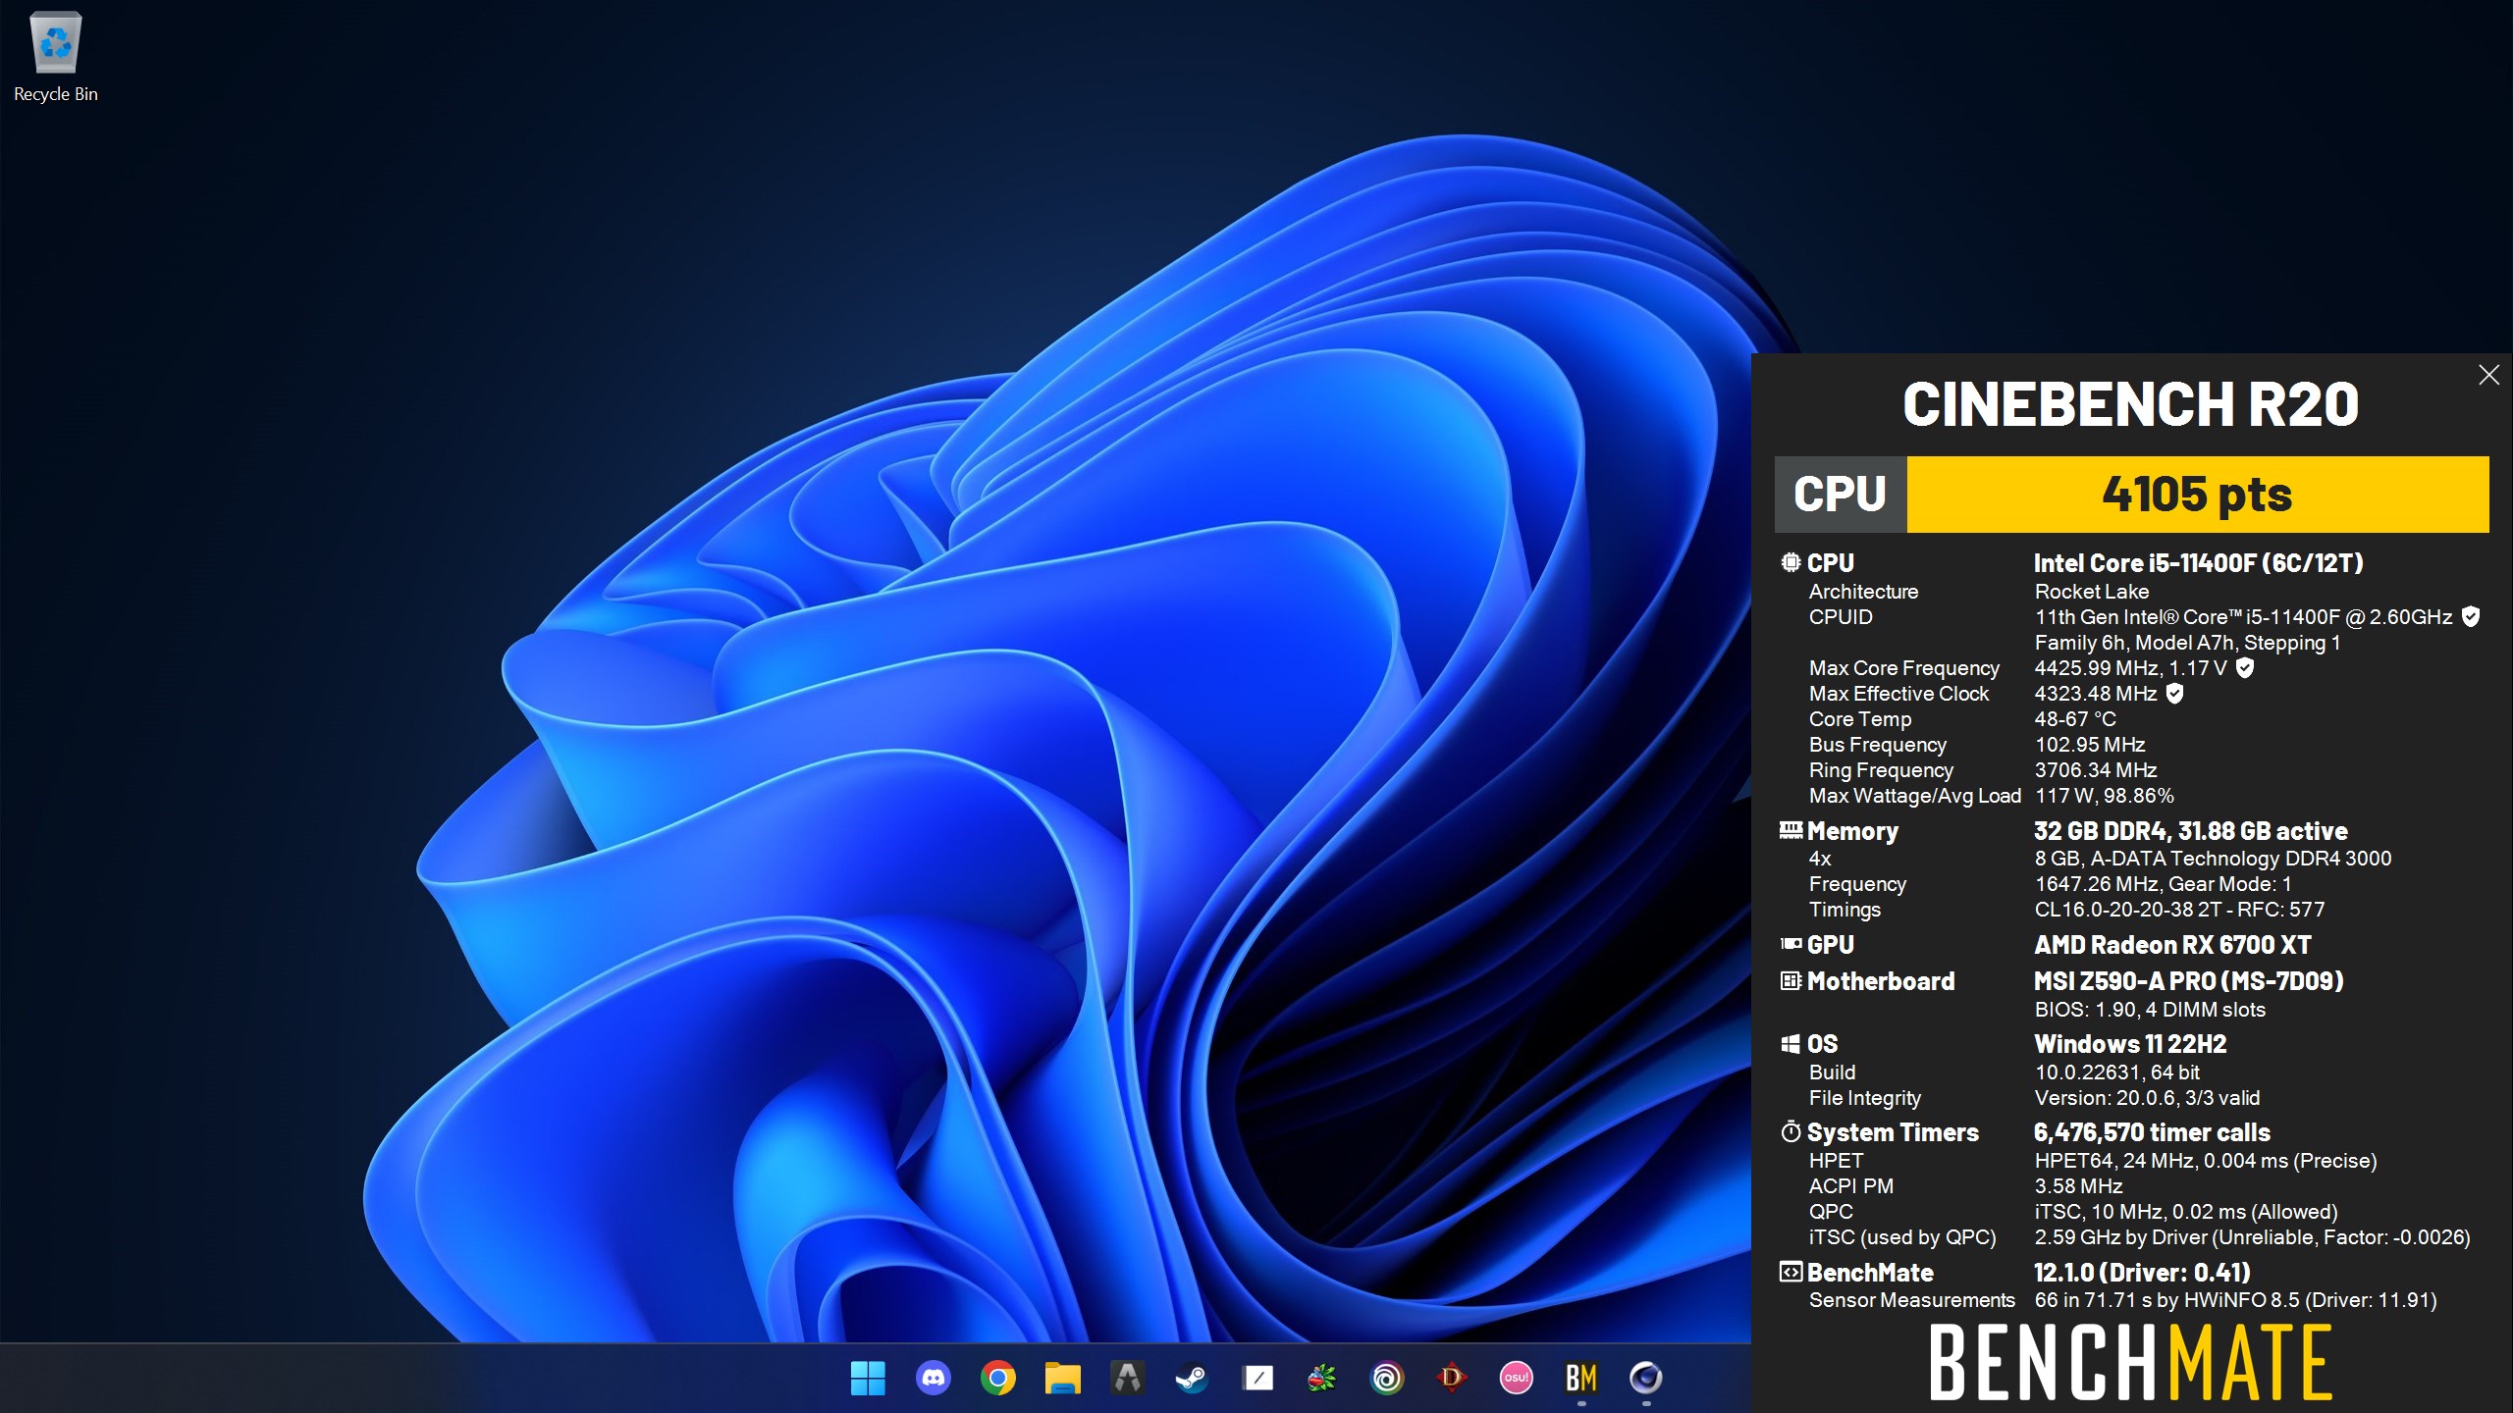Click the Max Effective Clock shield icon

click(x=2174, y=694)
